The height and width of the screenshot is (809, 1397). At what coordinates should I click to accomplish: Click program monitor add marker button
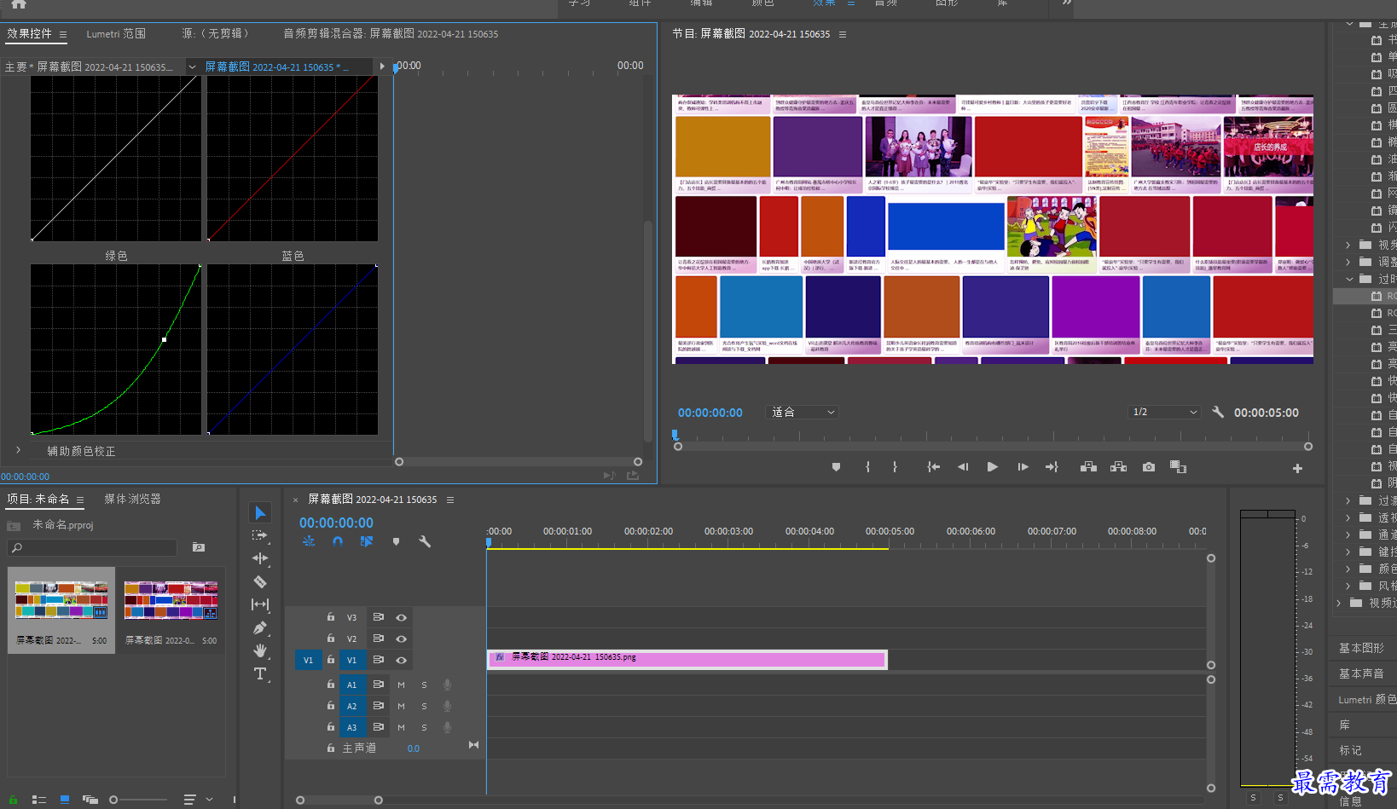[x=836, y=467]
